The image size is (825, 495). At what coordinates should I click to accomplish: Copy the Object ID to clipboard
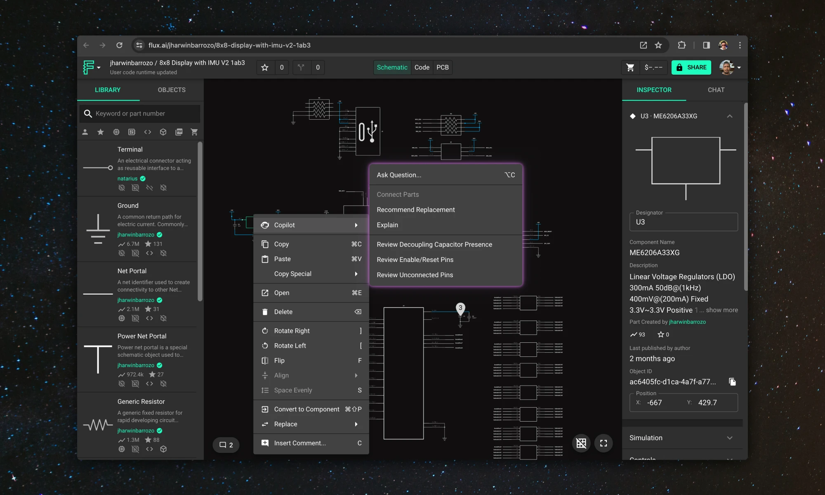click(x=732, y=382)
